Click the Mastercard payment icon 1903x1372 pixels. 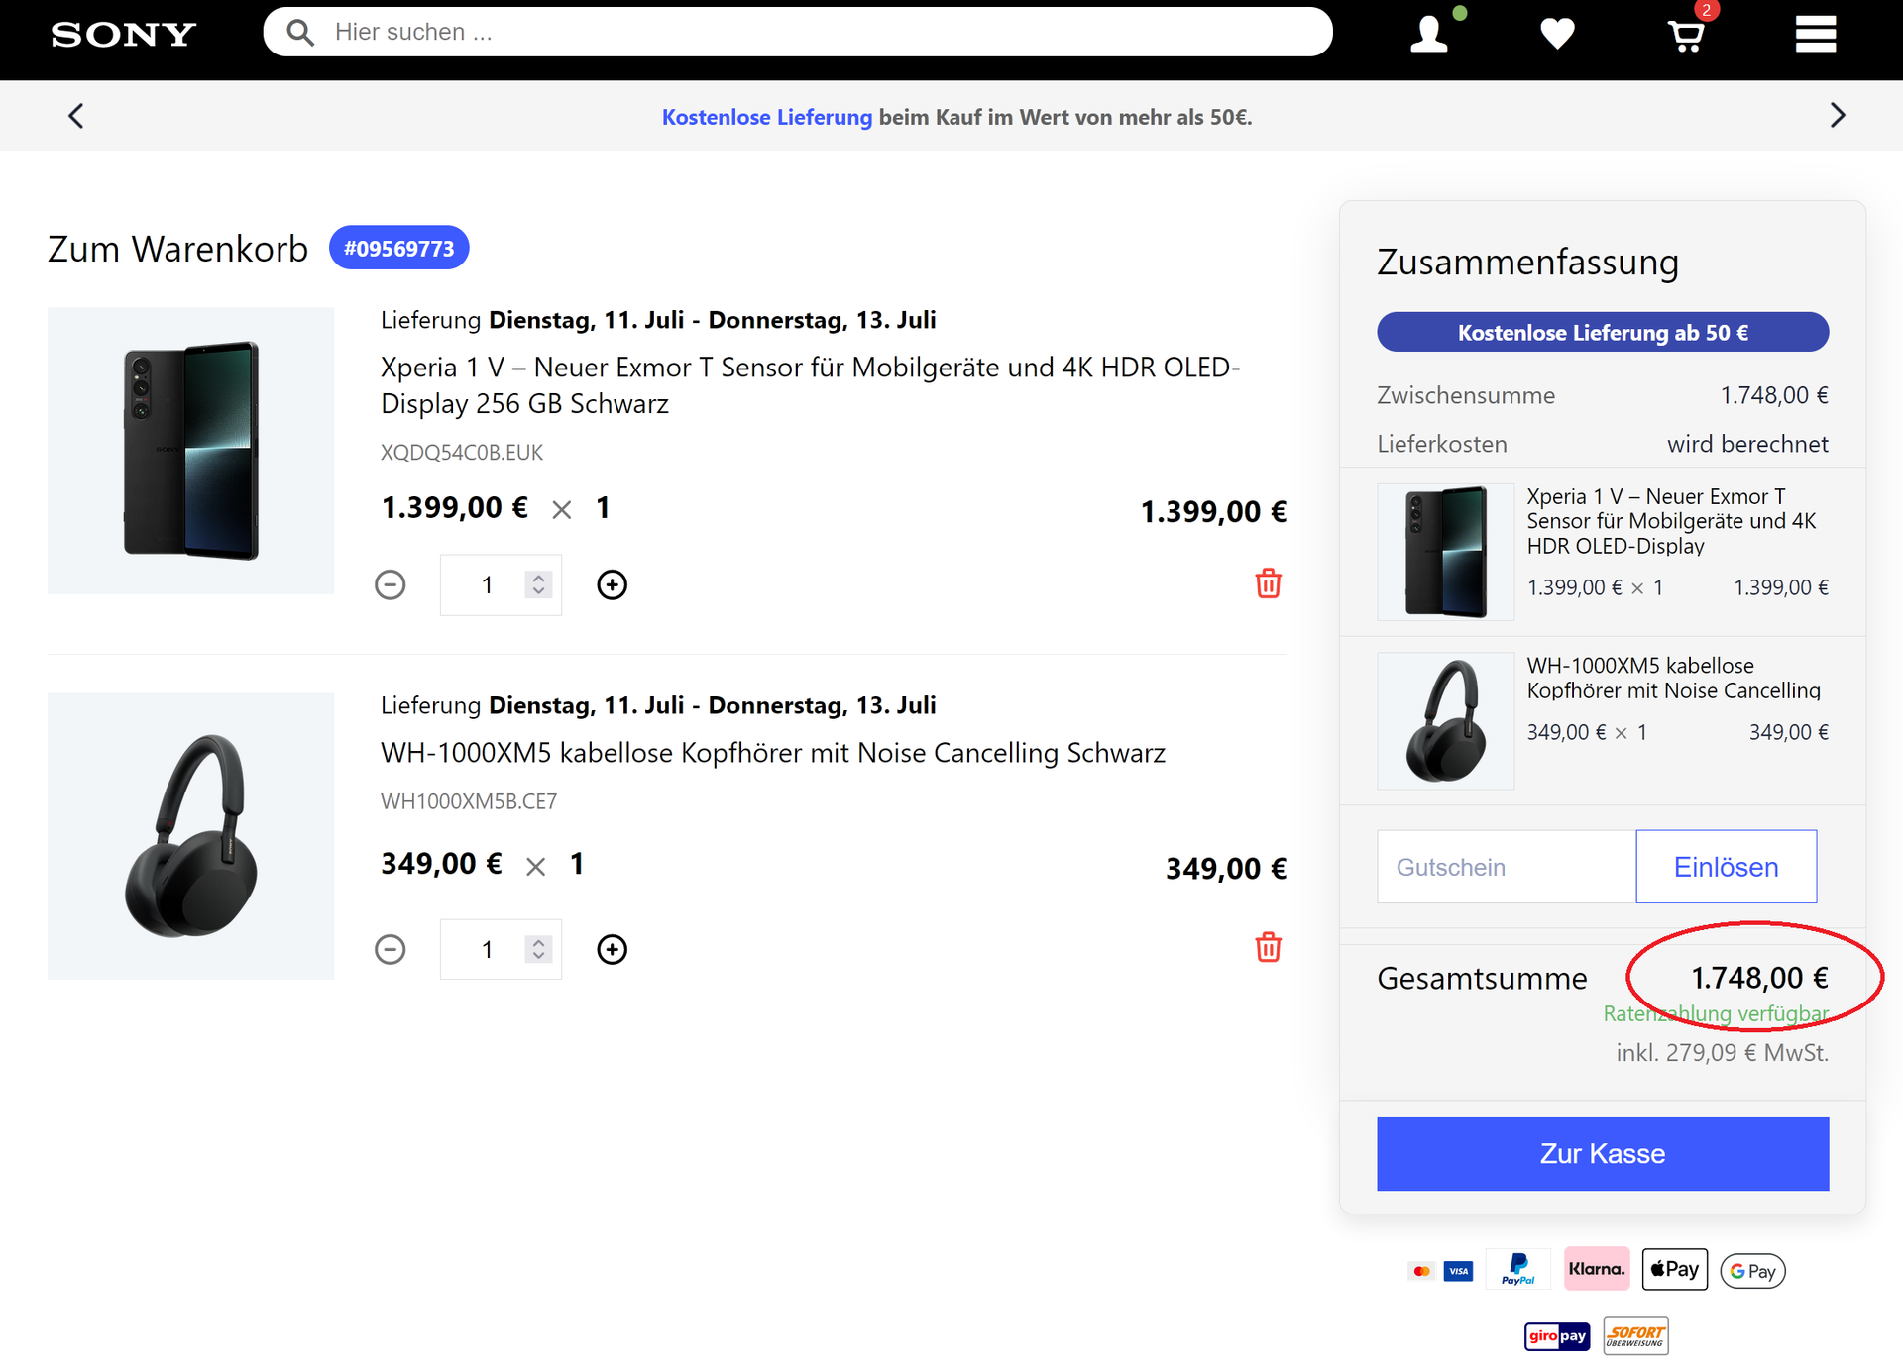[x=1421, y=1271]
